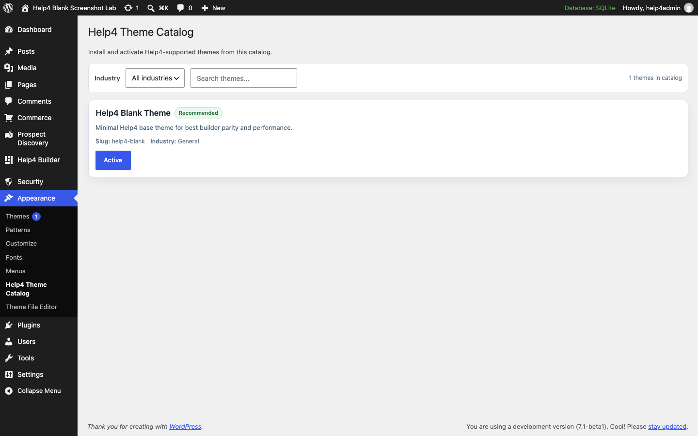Open the Patterns submenu item
Screen dimensions: 698x436
point(39,230)
